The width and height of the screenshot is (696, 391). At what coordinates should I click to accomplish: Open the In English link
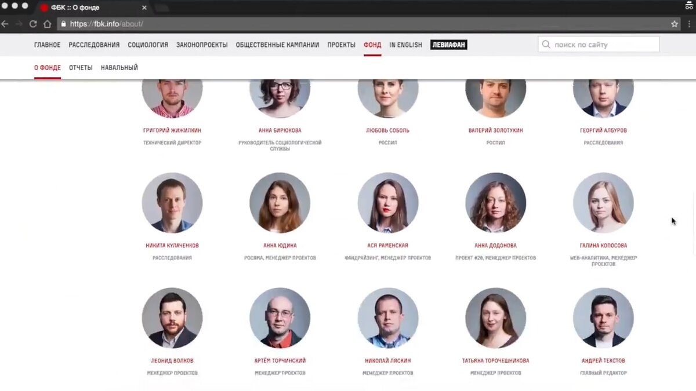[x=405, y=45]
